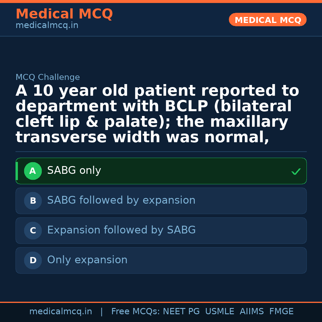Click the D option letter circle
The width and height of the screenshot is (322, 322).
[33, 261]
